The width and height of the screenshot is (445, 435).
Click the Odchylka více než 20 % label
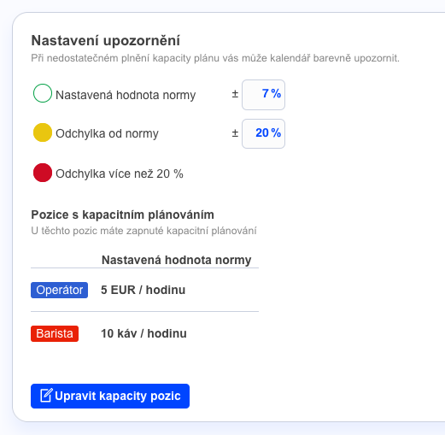(120, 173)
